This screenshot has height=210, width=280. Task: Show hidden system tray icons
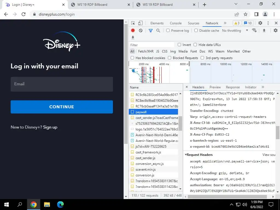point(231,205)
